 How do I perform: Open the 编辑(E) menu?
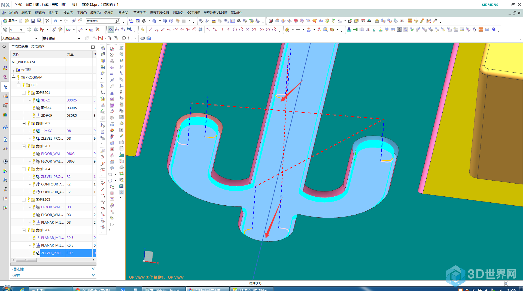point(26,13)
